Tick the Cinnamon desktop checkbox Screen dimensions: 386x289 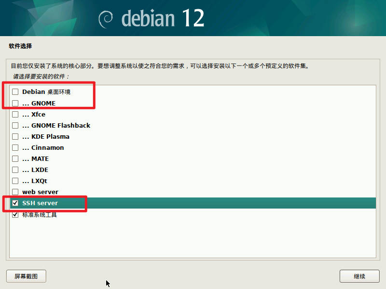15,147
